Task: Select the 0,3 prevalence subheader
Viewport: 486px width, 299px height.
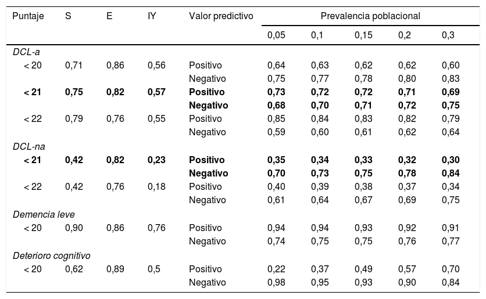Action: pyautogui.click(x=448, y=35)
